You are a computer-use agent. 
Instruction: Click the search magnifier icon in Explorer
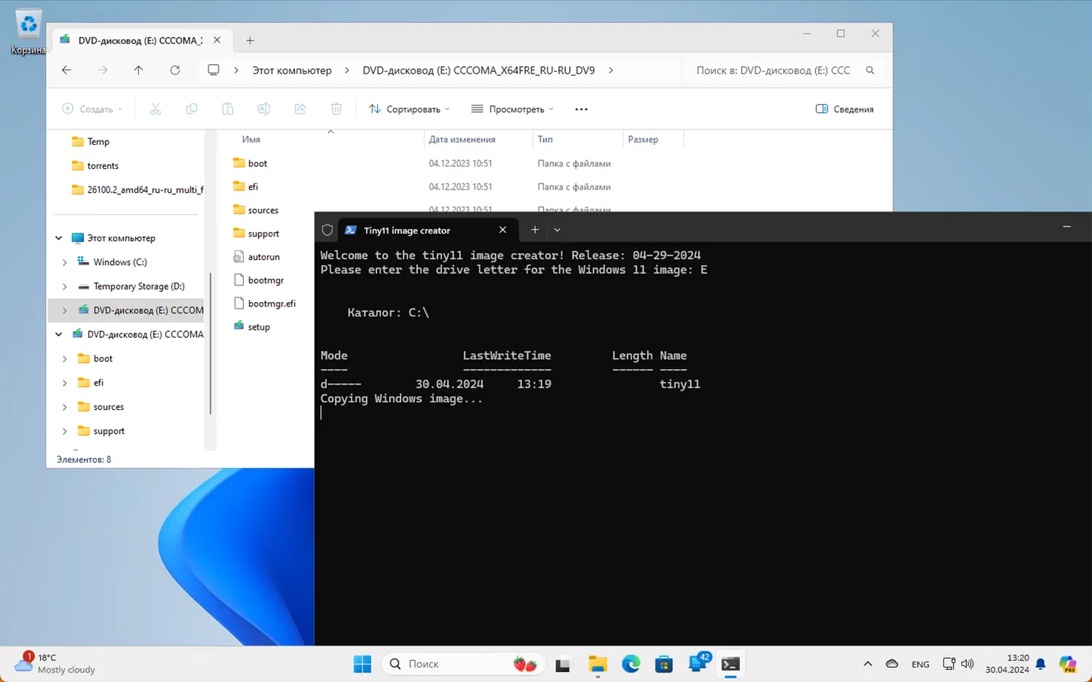click(x=870, y=71)
